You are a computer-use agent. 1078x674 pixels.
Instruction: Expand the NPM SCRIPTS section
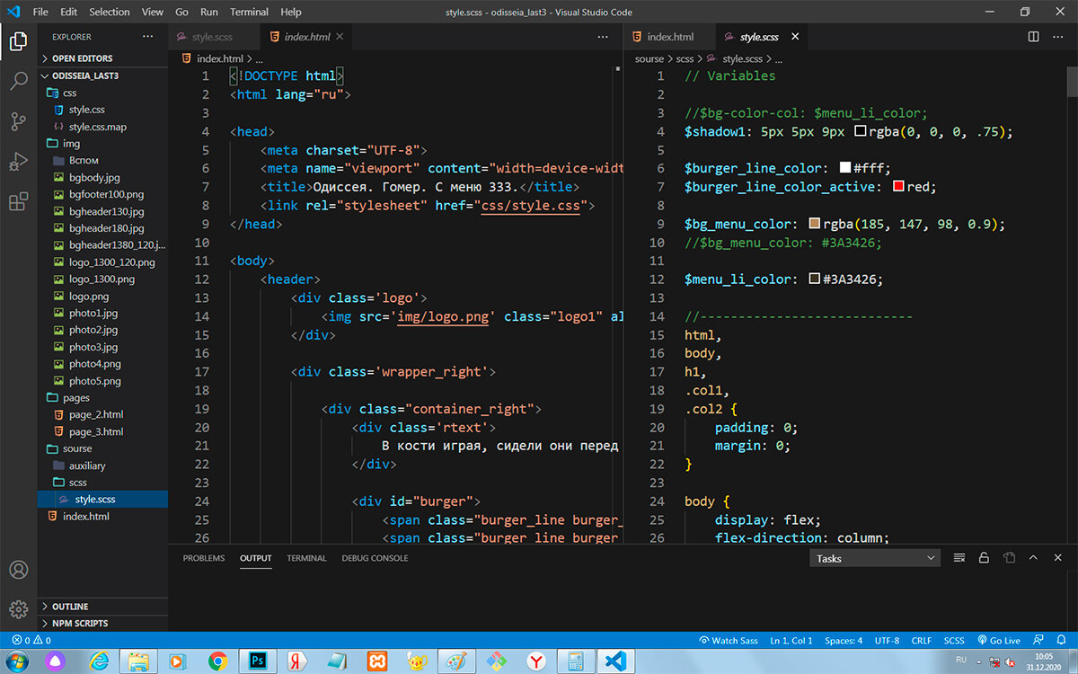click(x=80, y=623)
